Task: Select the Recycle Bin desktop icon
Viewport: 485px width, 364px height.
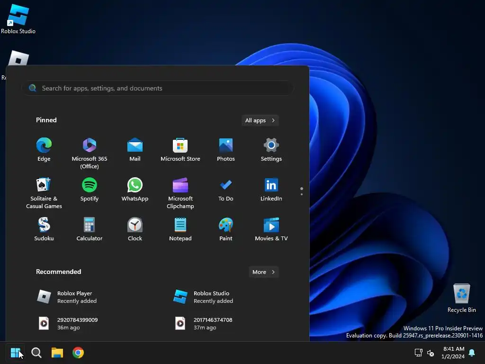Action: 461,298
